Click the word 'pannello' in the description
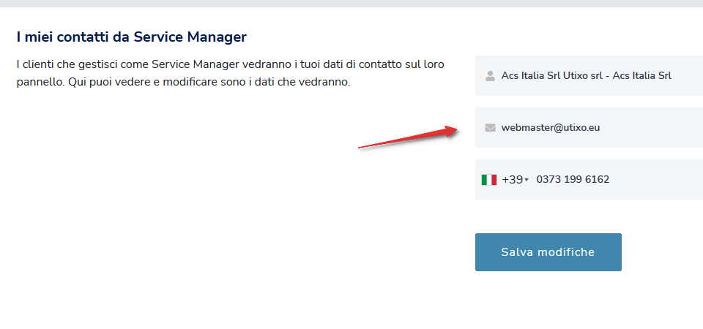Image resolution: width=703 pixels, height=329 pixels. [x=39, y=81]
